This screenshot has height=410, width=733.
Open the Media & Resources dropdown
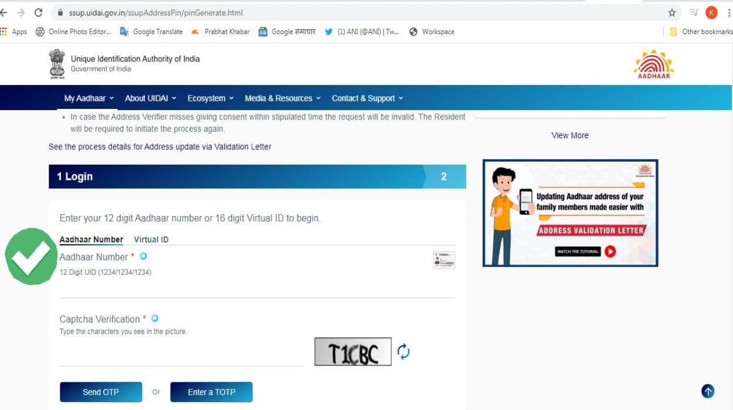[x=283, y=98]
